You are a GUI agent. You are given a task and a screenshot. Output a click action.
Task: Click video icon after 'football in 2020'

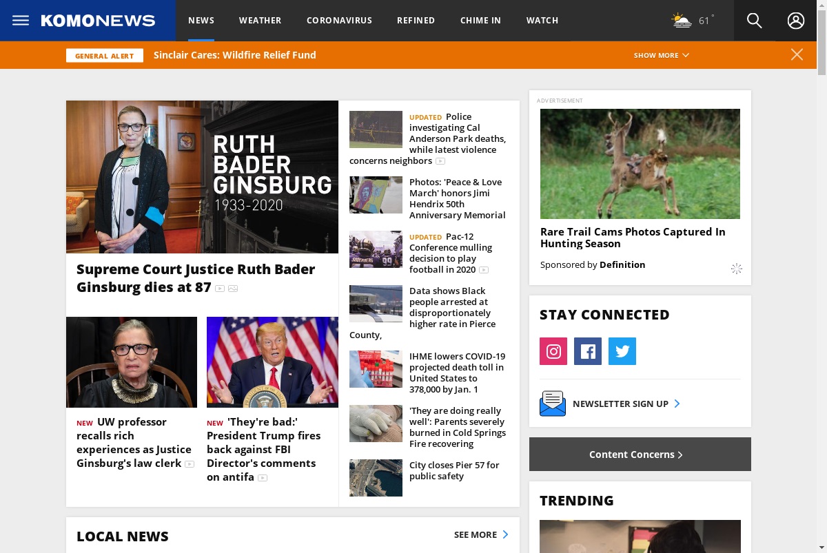point(484,270)
